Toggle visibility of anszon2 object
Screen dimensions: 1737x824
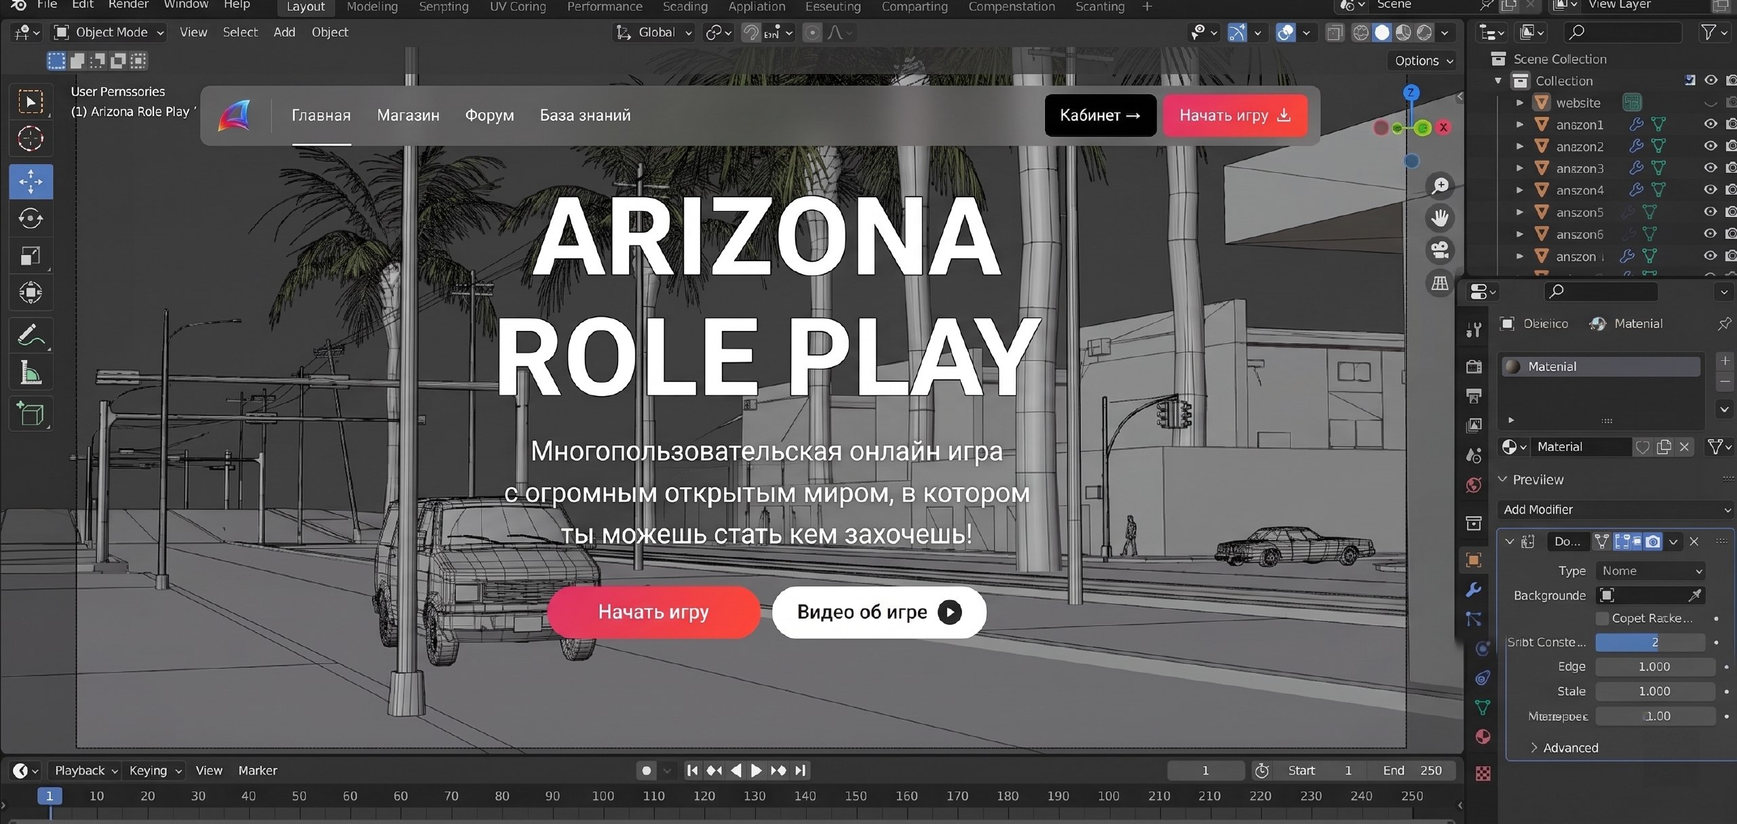pos(1711,146)
